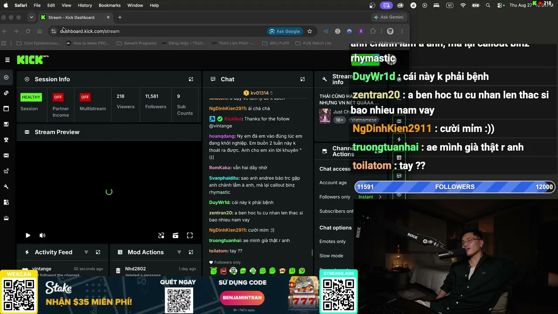Open the trending analytics icon in the sidebar
This screenshot has width=558, height=314.
(x=6, y=171)
